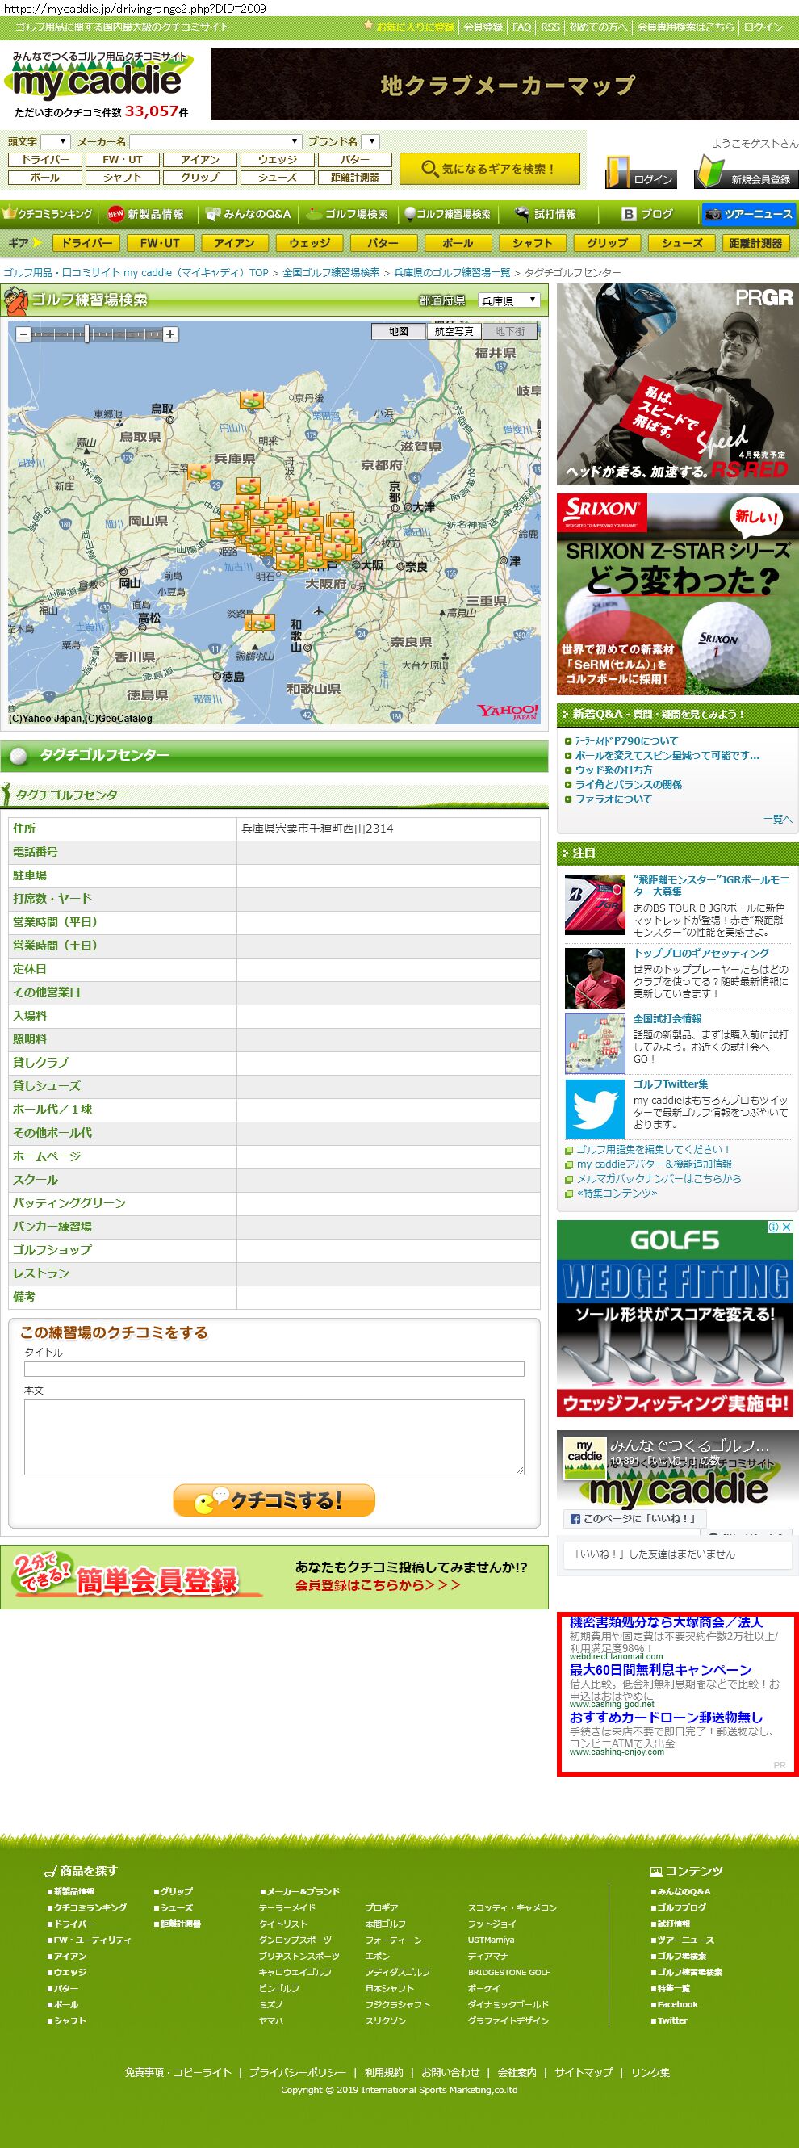Open ゴルフ練習場検索 menu item
Viewport: 799px width, 2148px height.
click(x=447, y=214)
